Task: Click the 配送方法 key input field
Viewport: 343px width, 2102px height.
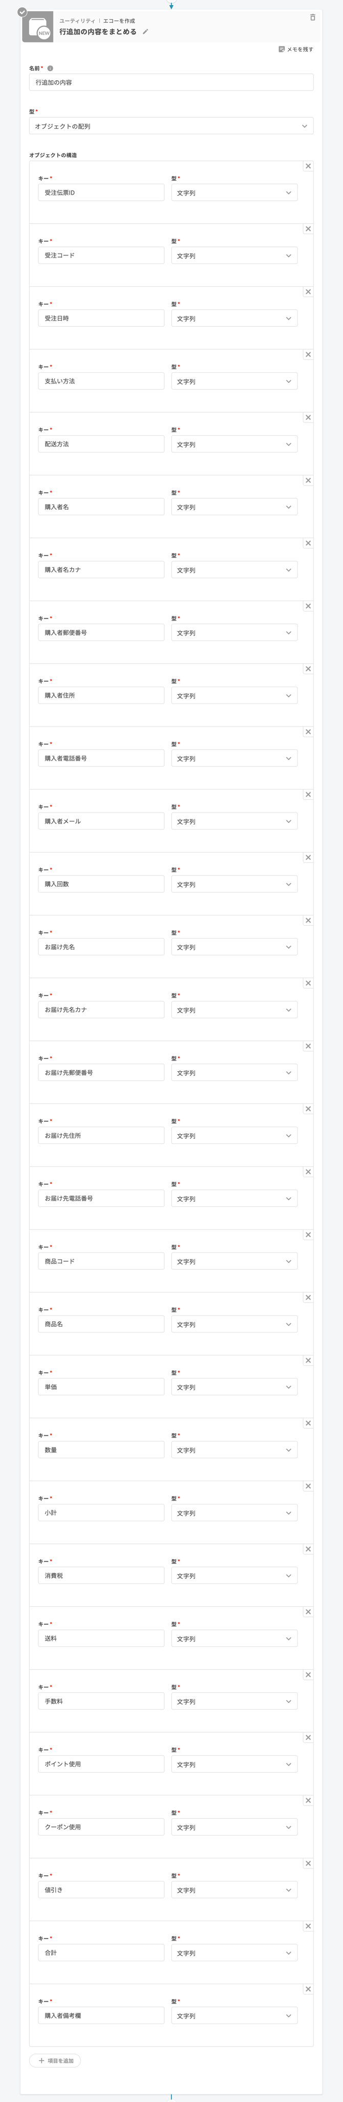Action: click(100, 444)
